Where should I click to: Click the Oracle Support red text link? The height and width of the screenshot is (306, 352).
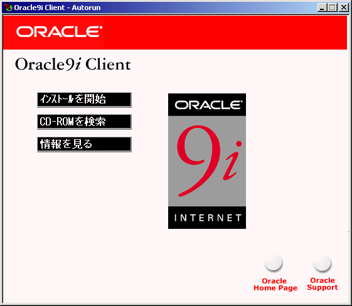(323, 284)
